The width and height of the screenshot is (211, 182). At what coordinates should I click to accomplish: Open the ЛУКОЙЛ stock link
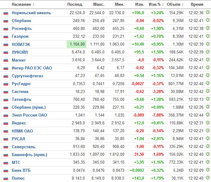[x=20, y=52]
